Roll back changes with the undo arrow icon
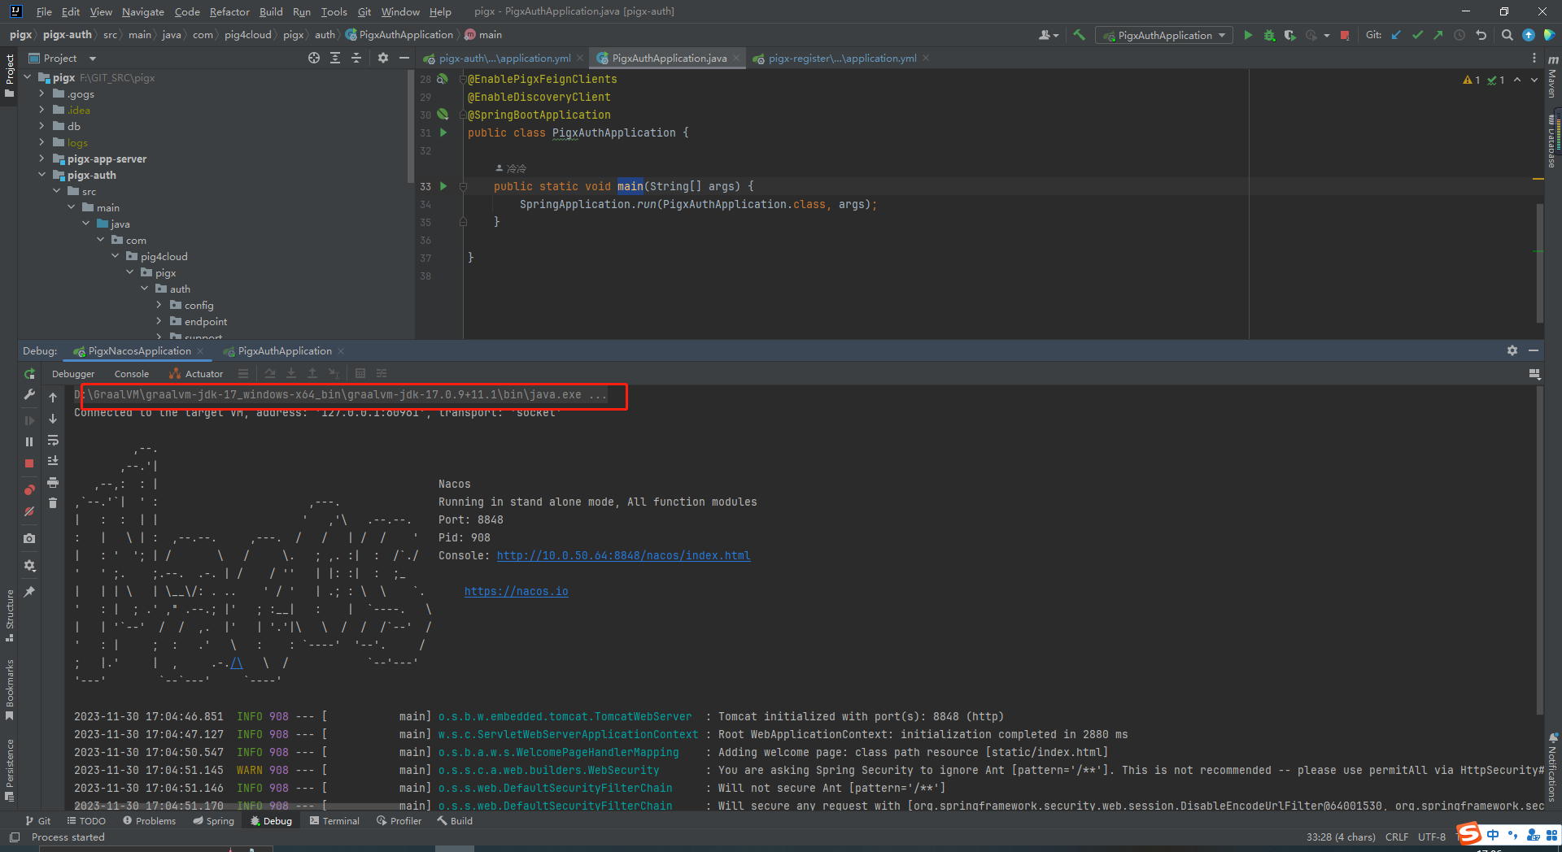Viewport: 1562px width, 852px height. (x=1481, y=35)
